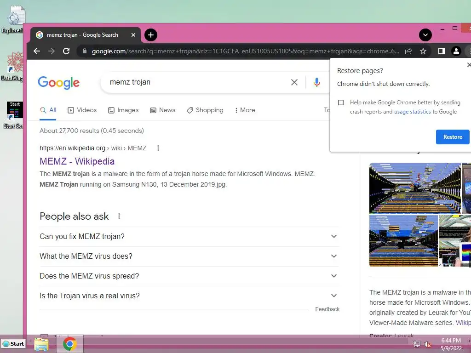Select the Start Screen desktop shortcut

(12, 115)
